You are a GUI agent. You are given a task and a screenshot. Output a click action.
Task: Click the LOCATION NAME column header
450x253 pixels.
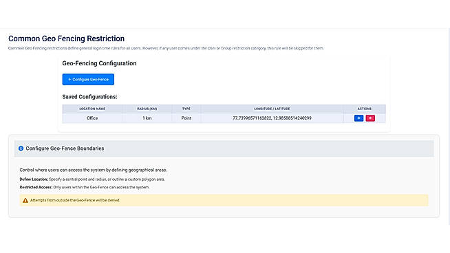(x=92, y=109)
